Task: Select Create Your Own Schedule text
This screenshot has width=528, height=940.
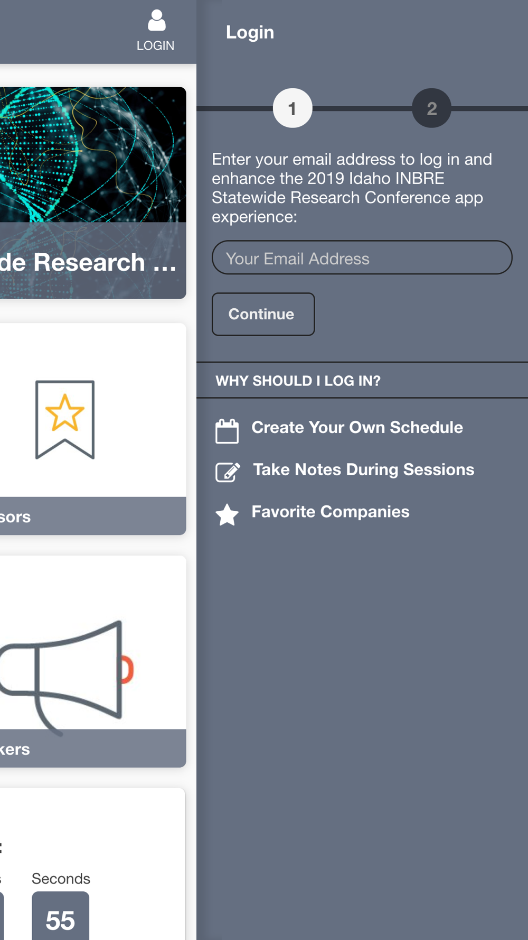Action: (x=357, y=427)
